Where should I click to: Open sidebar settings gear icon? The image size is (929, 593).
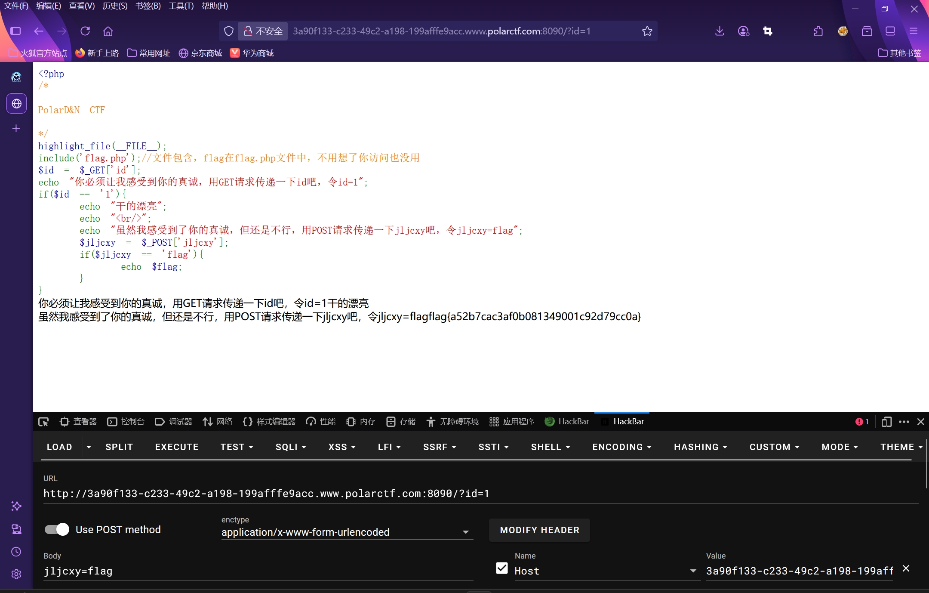pyautogui.click(x=16, y=574)
